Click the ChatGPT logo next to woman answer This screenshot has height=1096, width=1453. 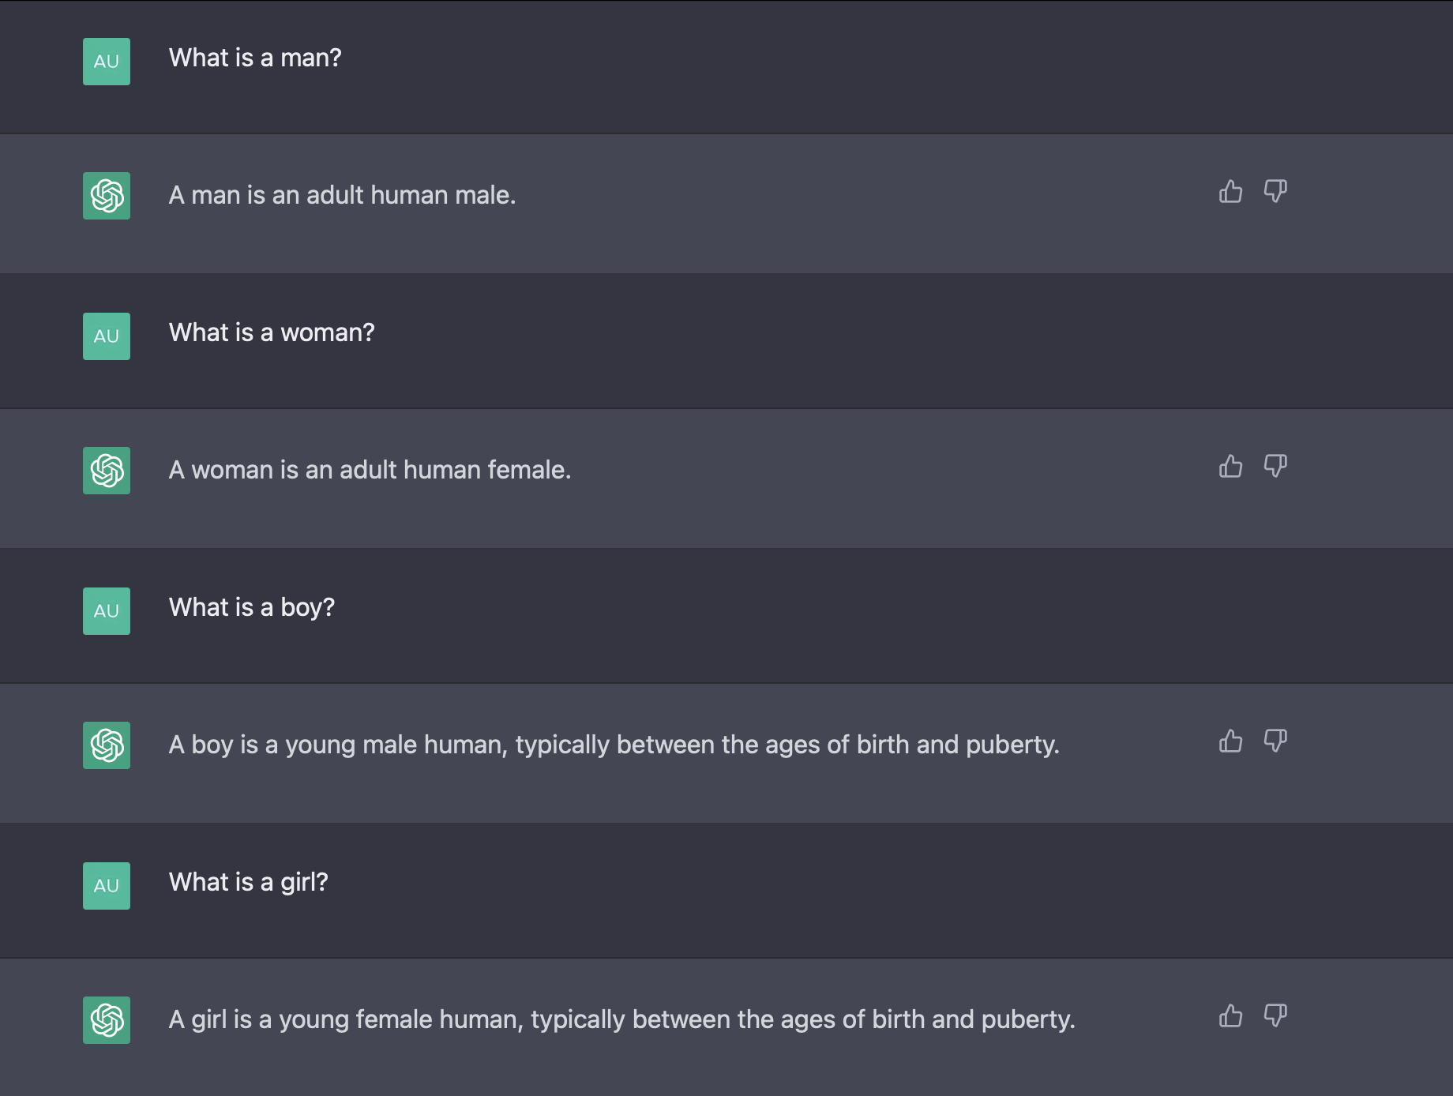(107, 471)
